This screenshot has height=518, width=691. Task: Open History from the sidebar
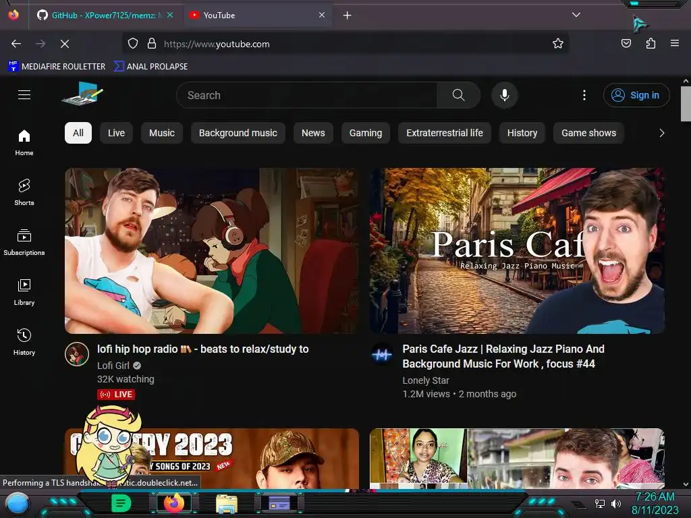[x=24, y=342]
